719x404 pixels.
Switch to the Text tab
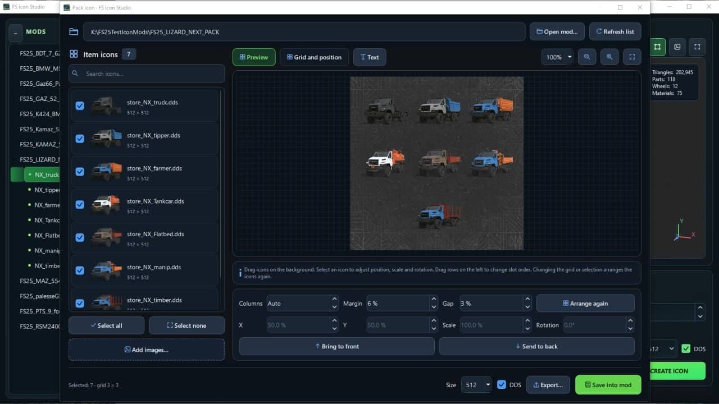pyautogui.click(x=370, y=57)
